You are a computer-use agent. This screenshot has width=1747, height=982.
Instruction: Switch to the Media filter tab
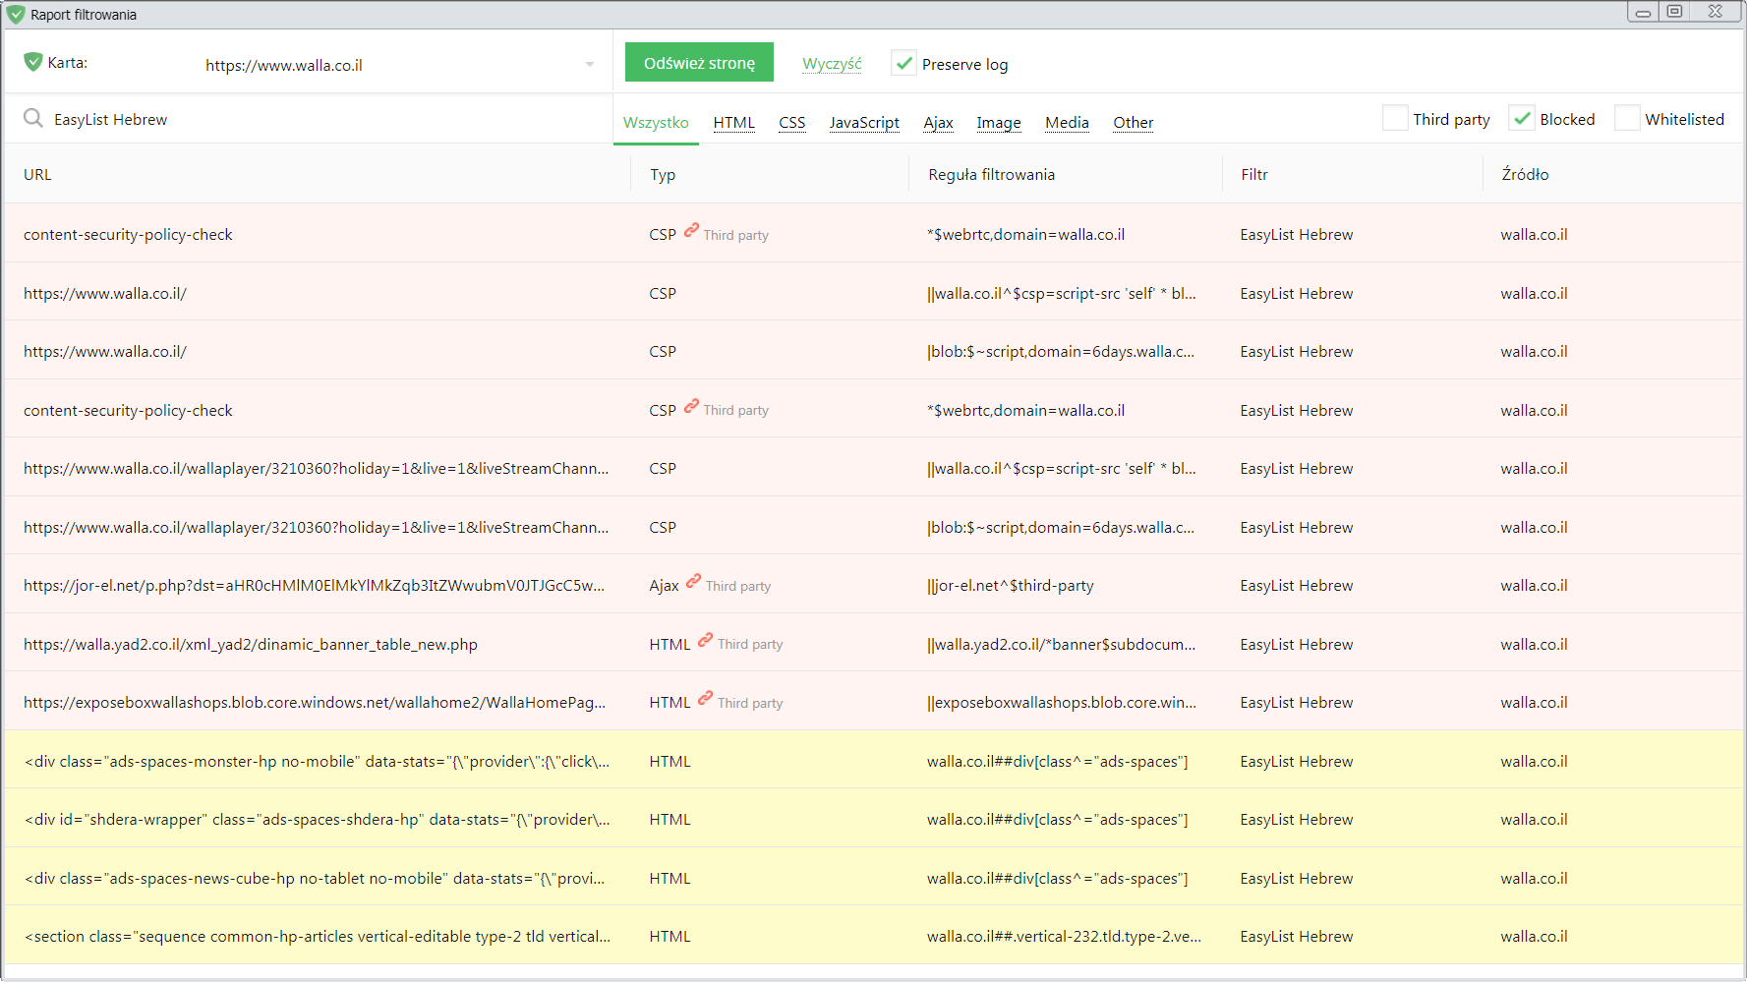tap(1067, 122)
